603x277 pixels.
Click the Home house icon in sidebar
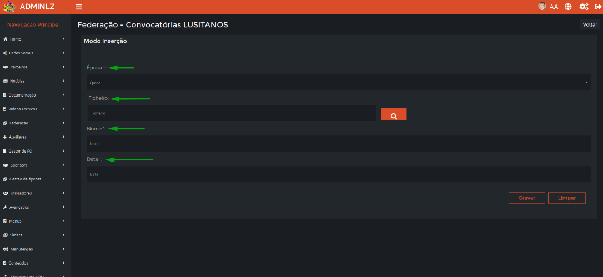[6, 39]
